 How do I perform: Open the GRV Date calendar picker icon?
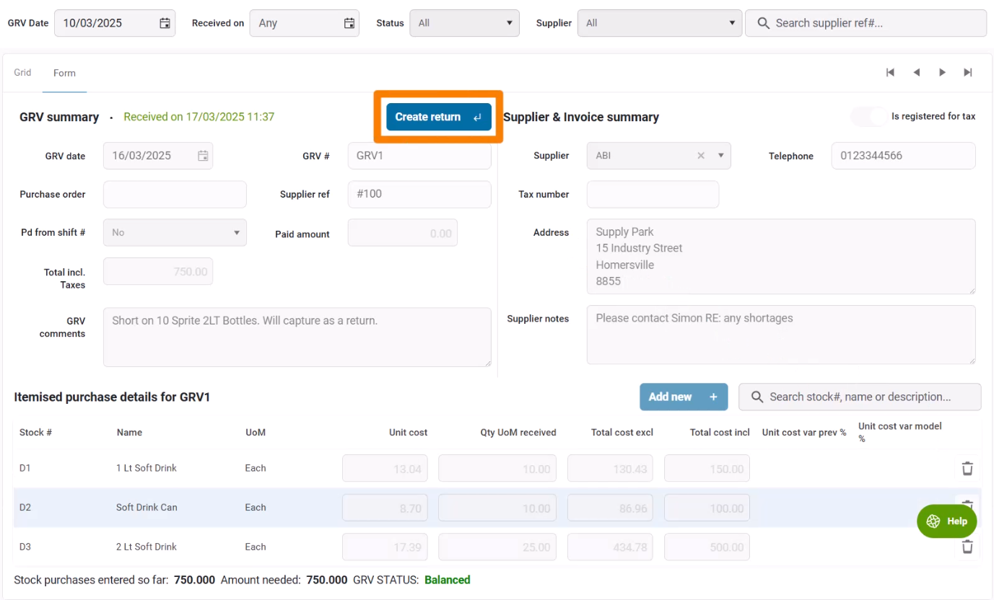pyautogui.click(x=165, y=23)
